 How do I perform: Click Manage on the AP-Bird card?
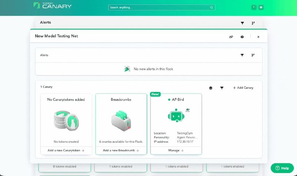tap(176, 150)
